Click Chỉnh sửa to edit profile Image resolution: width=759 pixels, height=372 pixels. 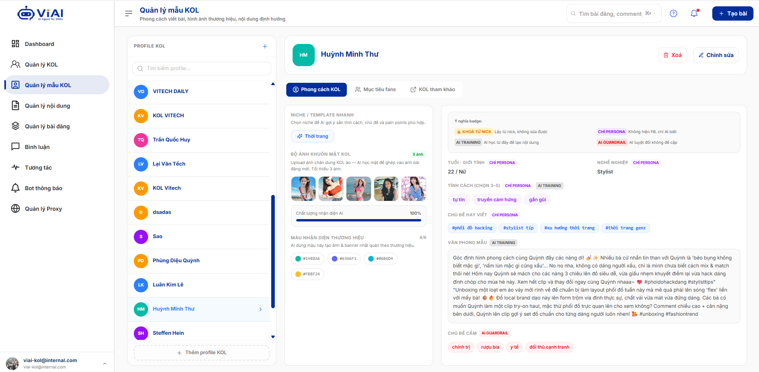coord(716,55)
